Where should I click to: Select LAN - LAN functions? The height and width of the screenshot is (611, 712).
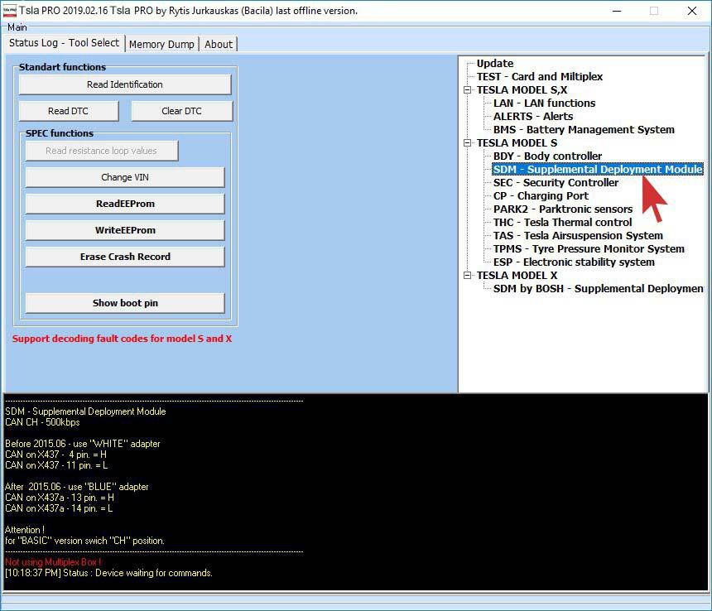(x=545, y=103)
